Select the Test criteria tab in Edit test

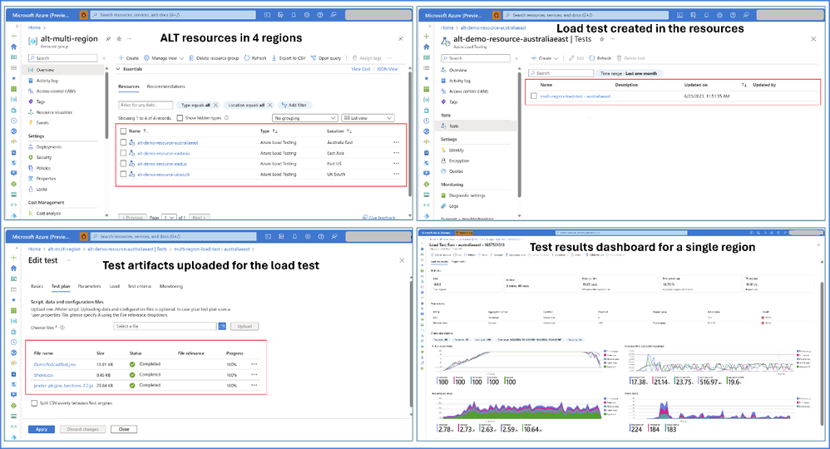pyautogui.click(x=139, y=287)
